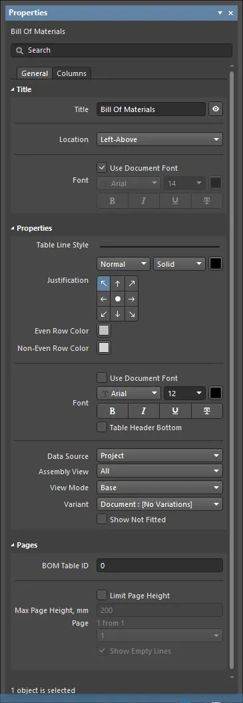
Task: Switch to the Columns tab
Action: (72, 73)
